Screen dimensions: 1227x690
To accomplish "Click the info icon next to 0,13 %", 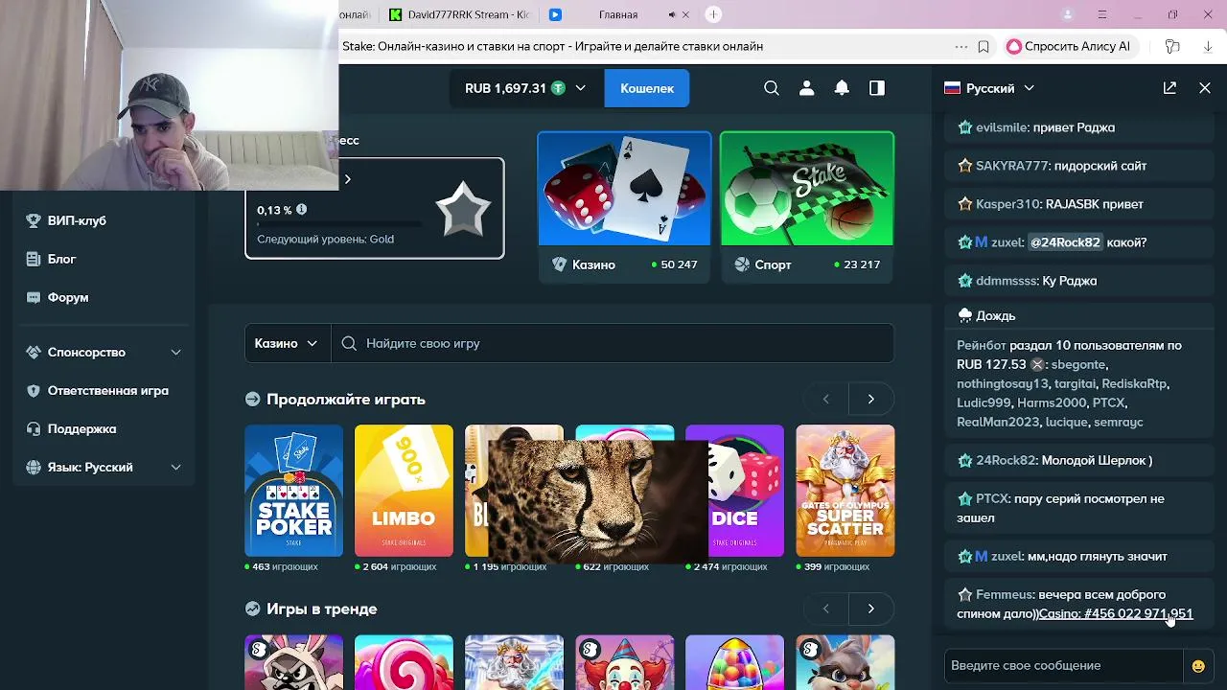I will click(302, 209).
